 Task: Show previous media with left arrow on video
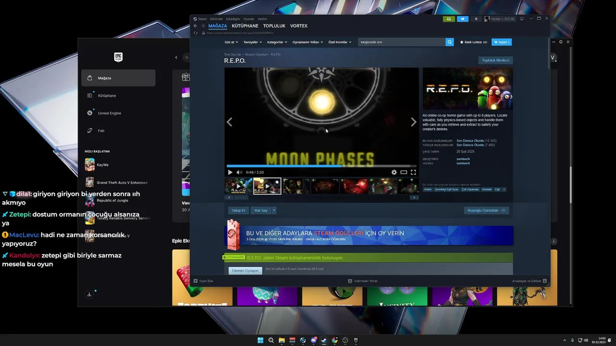[230, 122]
